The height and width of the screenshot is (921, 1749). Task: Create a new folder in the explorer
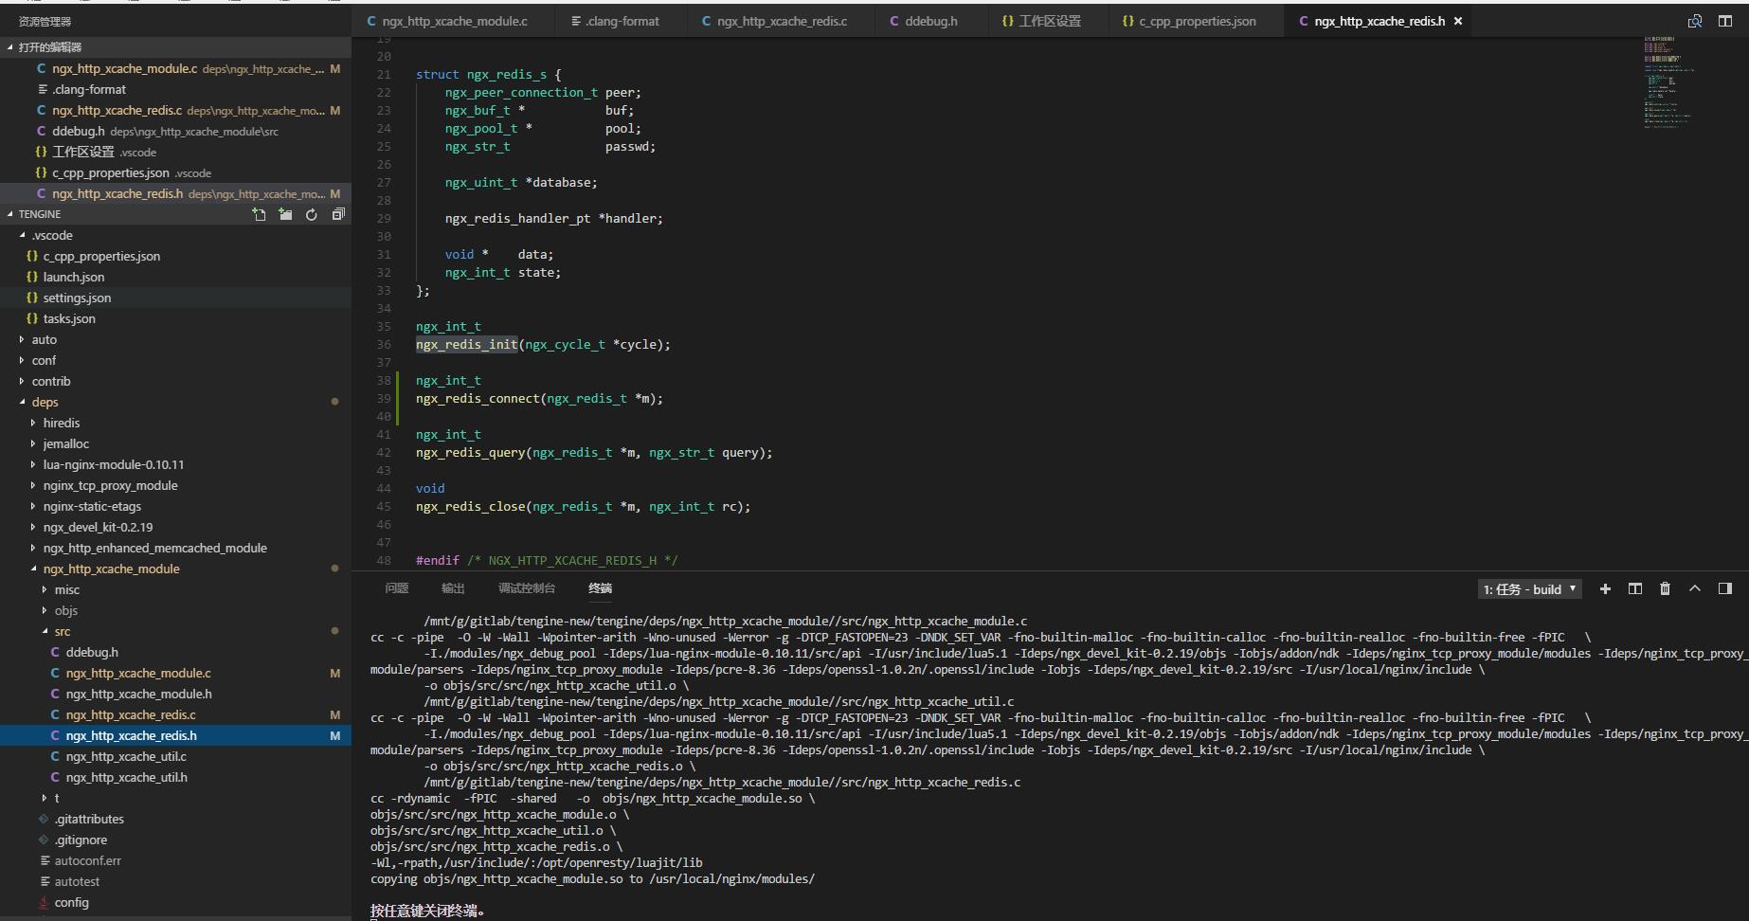tap(285, 214)
